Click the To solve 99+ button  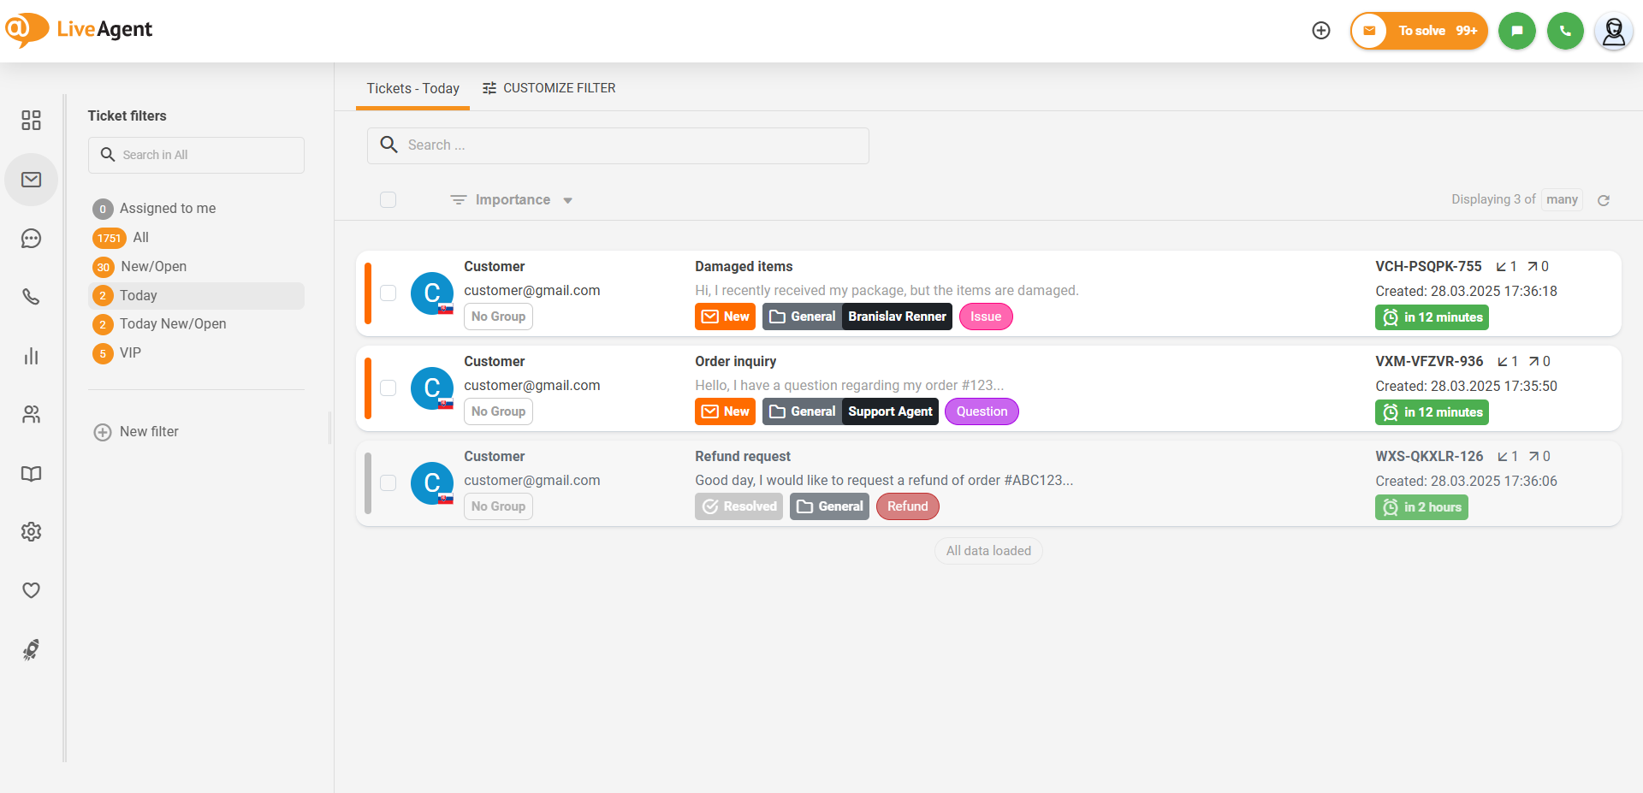coord(1419,31)
